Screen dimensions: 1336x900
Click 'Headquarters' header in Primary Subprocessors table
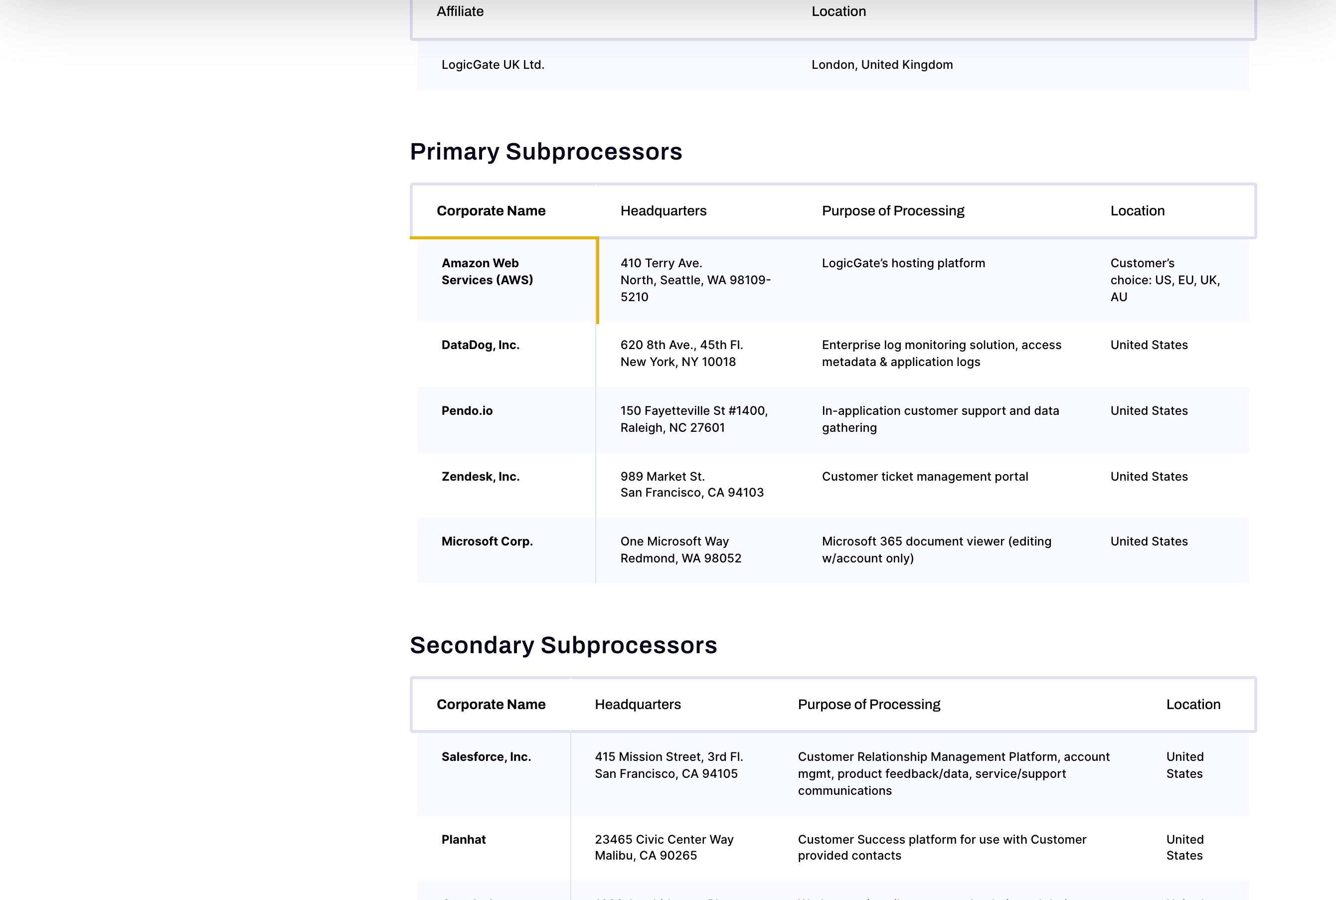[664, 210]
